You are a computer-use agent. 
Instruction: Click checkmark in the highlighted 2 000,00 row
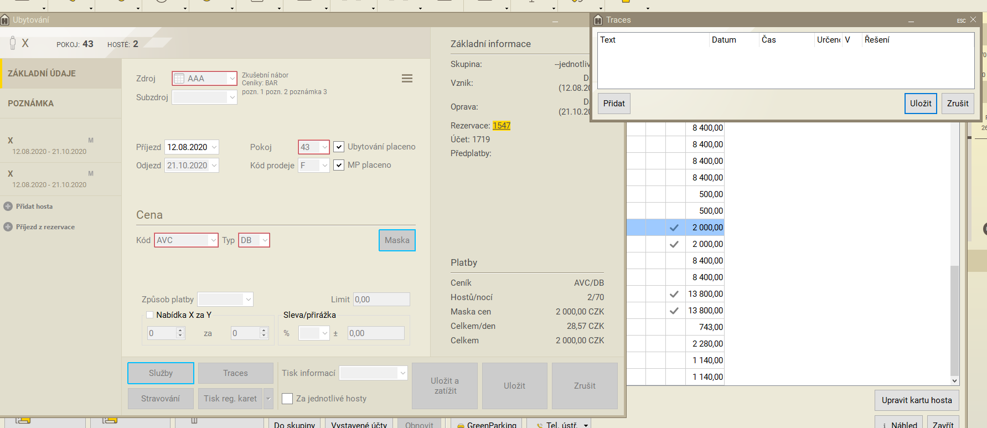point(674,228)
